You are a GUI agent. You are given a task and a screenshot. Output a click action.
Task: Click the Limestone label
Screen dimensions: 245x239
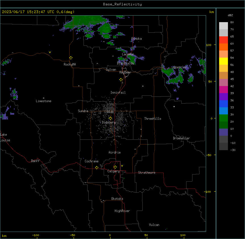point(43,101)
